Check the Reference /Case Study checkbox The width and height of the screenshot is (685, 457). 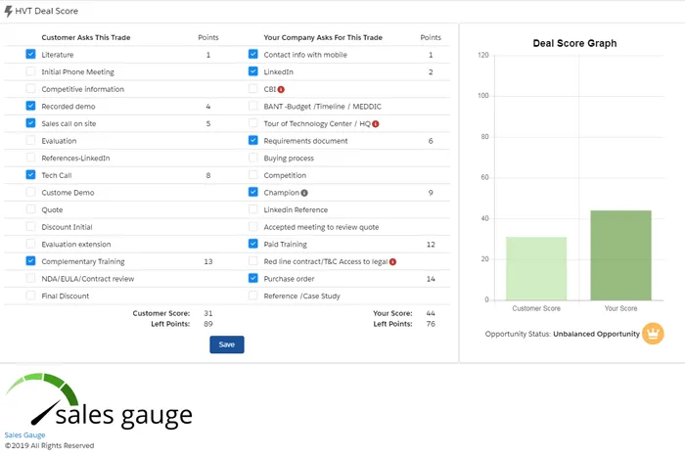[252, 296]
